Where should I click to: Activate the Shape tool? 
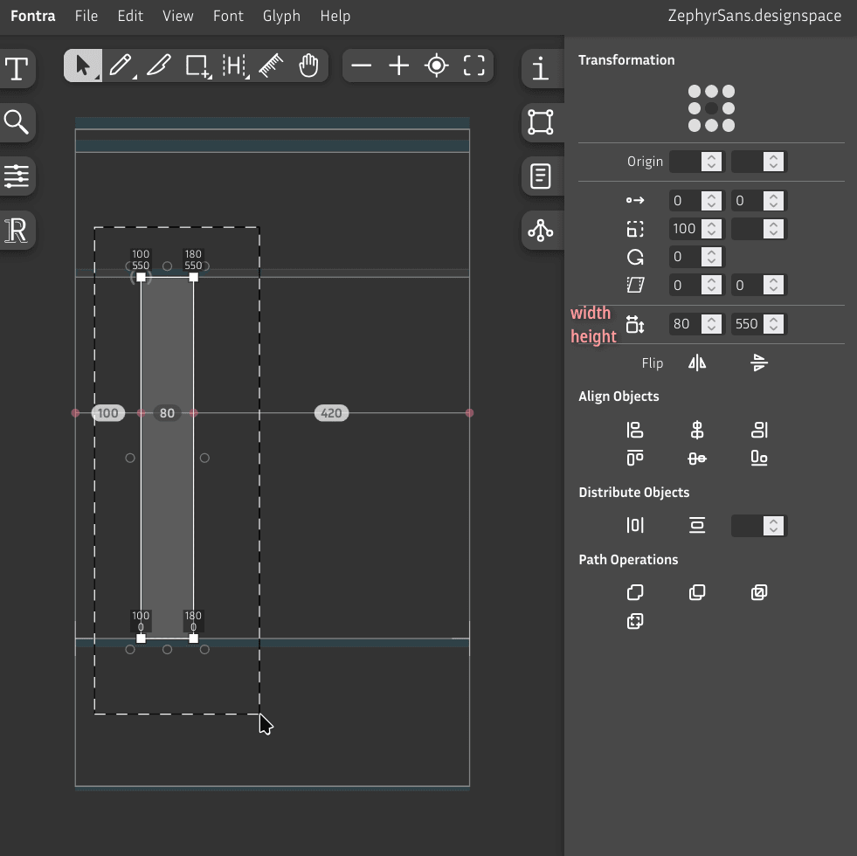tap(196, 66)
